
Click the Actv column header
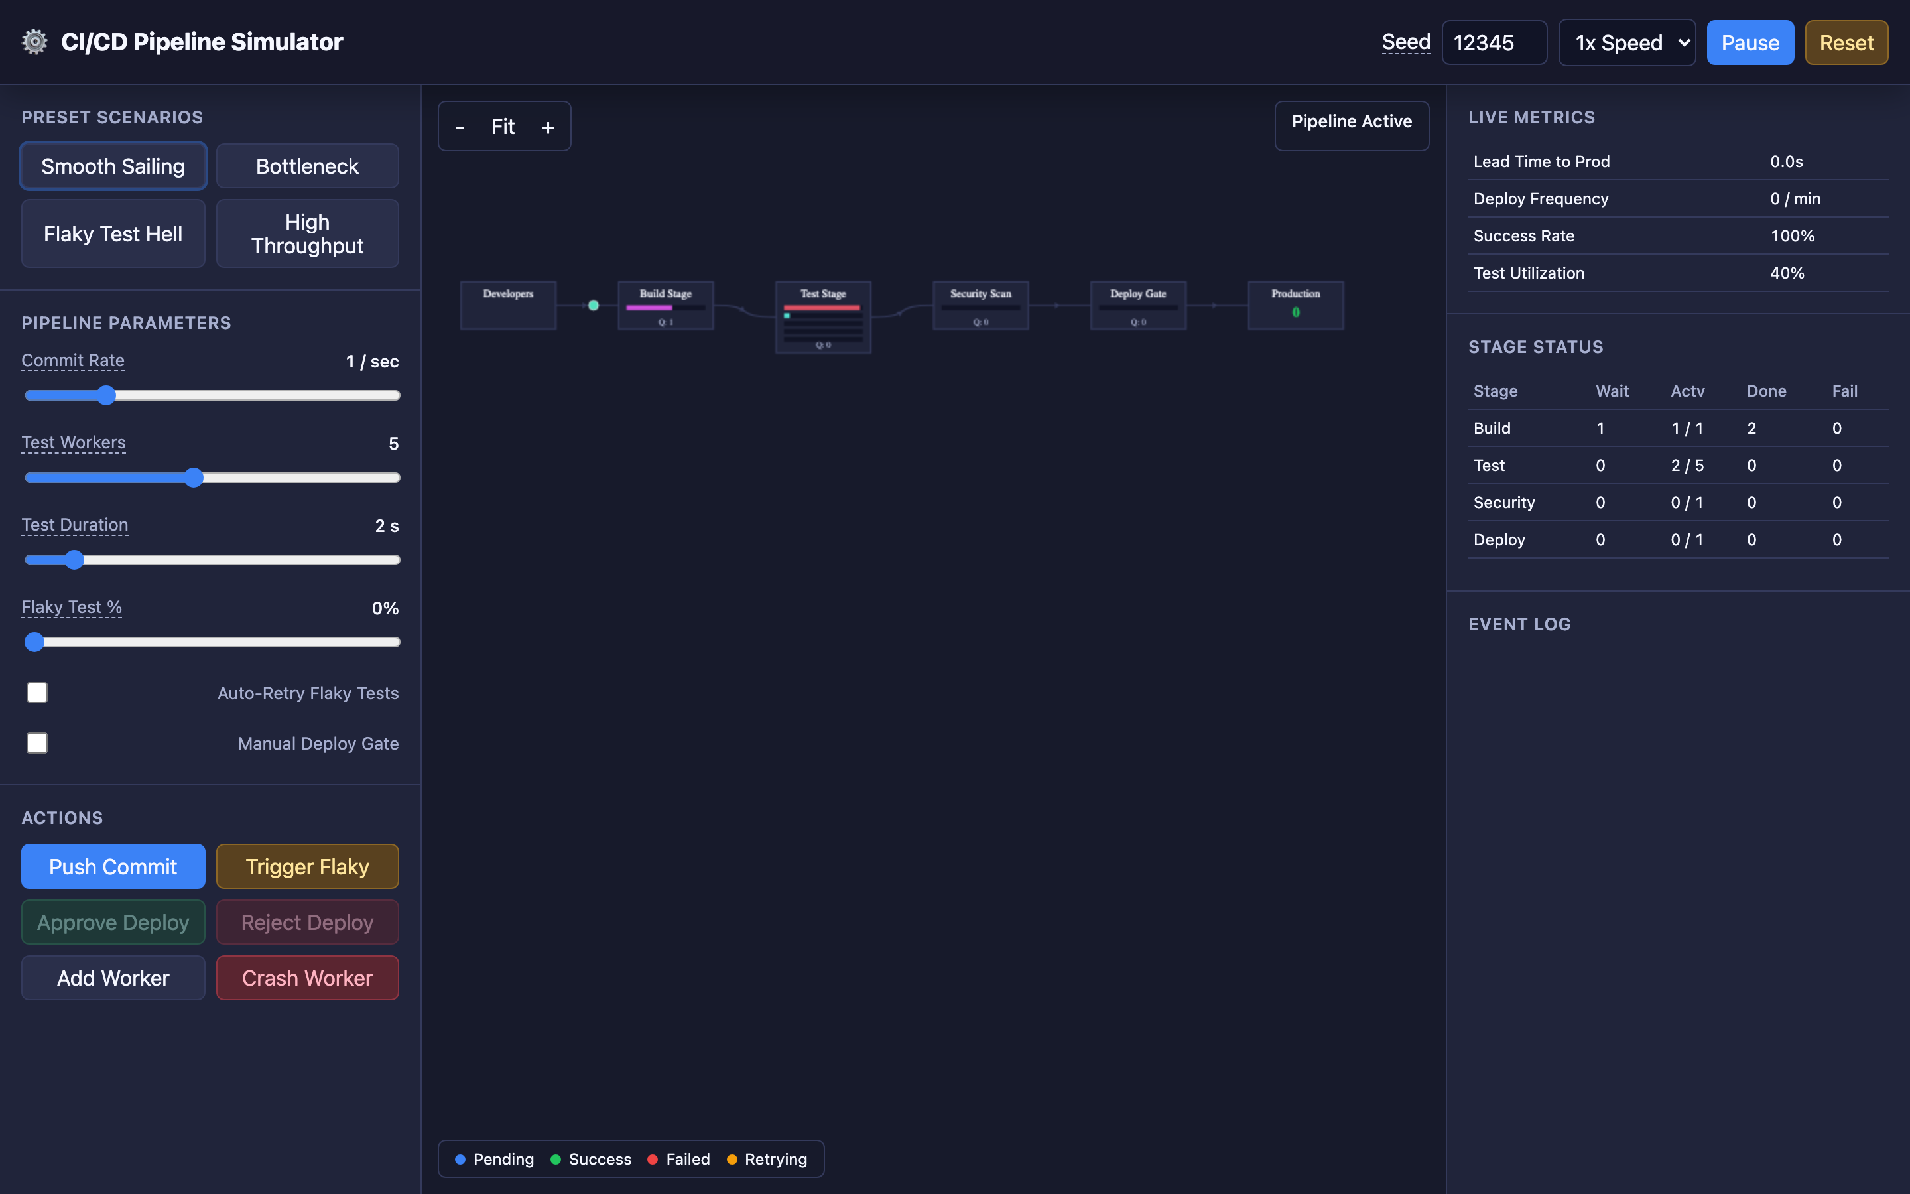pyautogui.click(x=1687, y=391)
